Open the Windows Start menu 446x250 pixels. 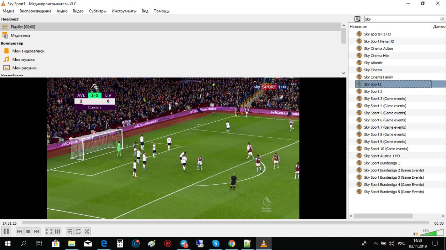click(7, 243)
